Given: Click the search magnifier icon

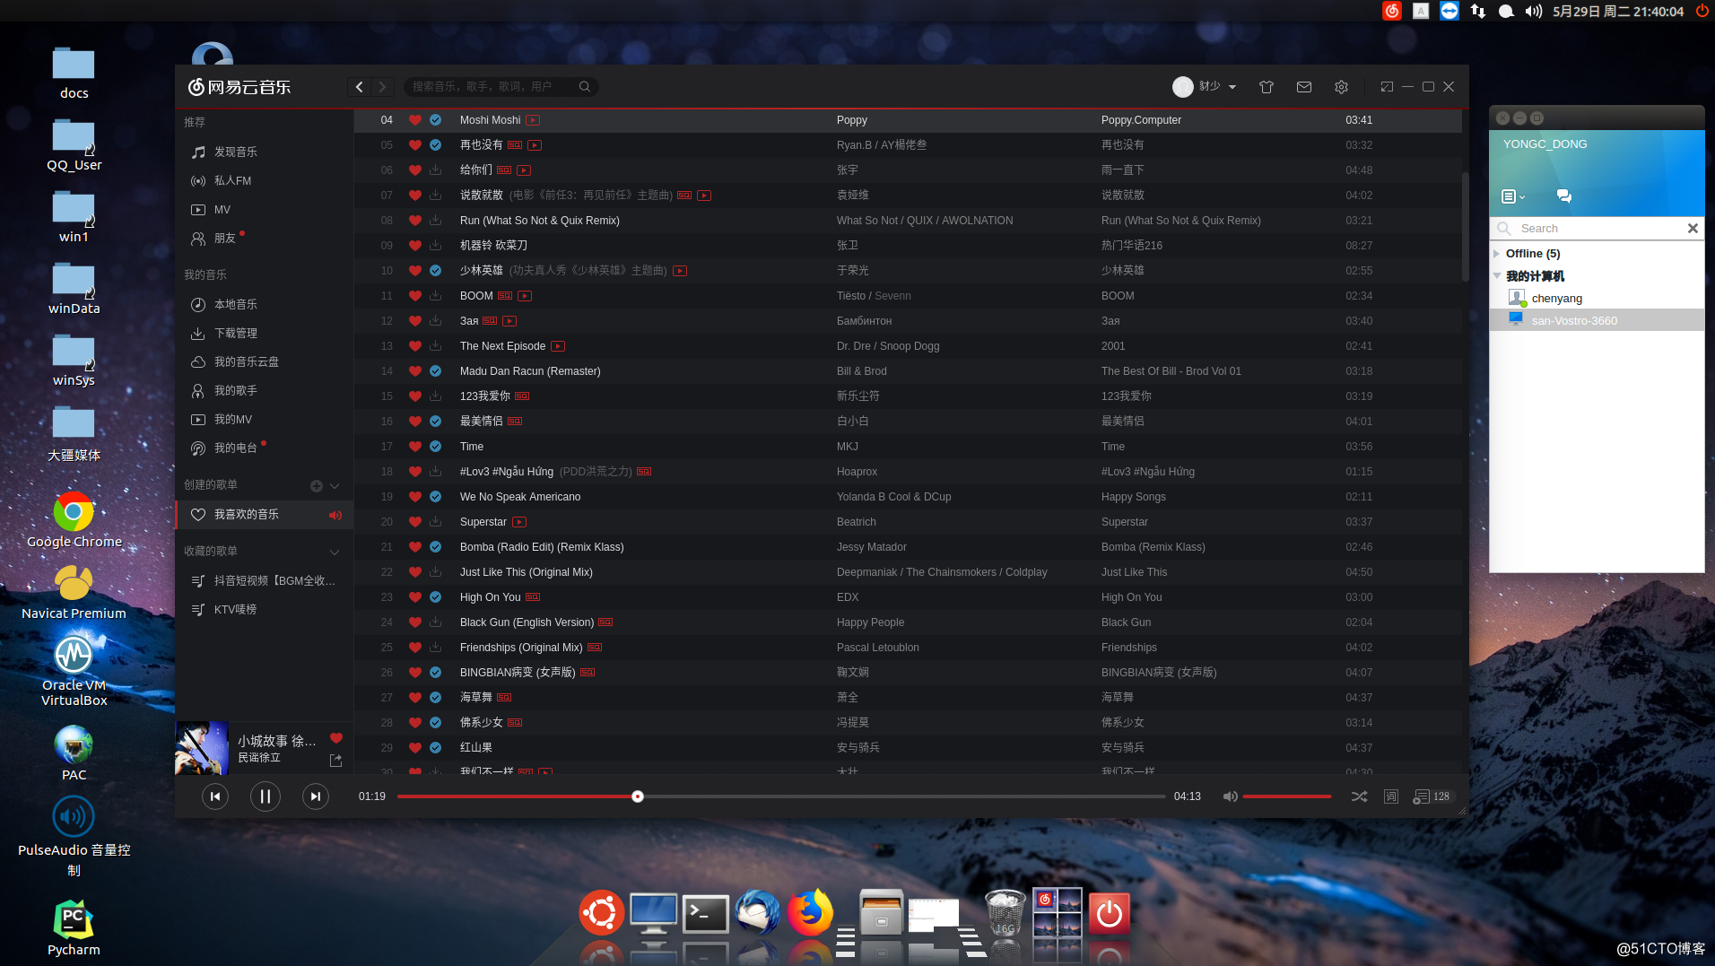Looking at the screenshot, I should [585, 87].
